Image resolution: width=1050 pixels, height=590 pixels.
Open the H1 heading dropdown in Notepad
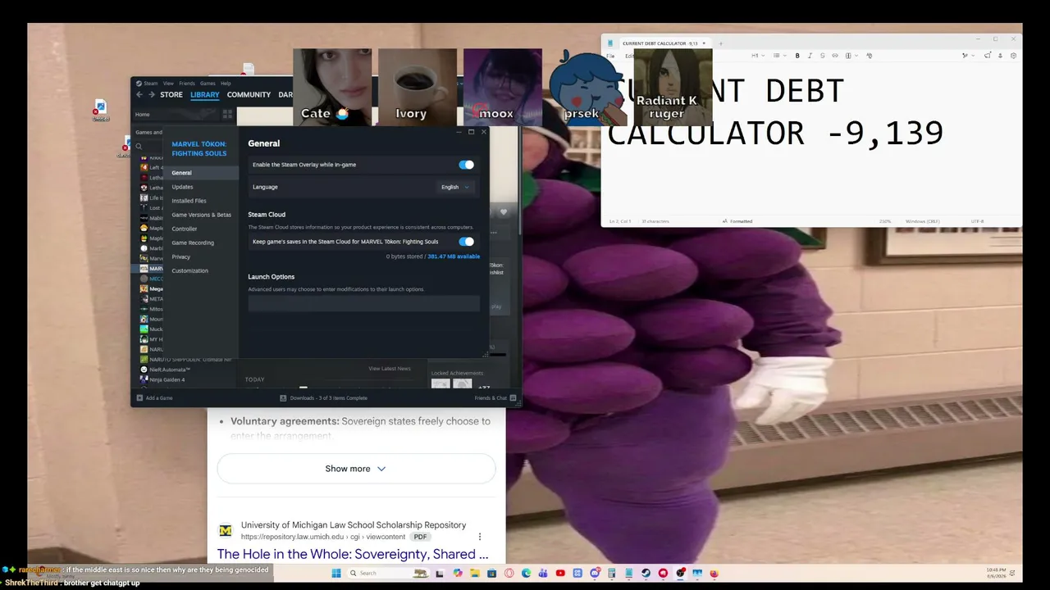click(x=758, y=56)
